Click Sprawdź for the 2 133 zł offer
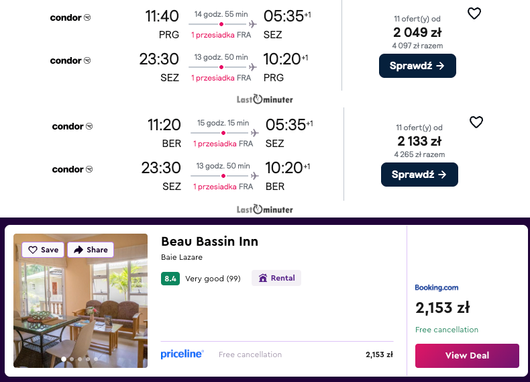530x382 pixels. coord(419,175)
